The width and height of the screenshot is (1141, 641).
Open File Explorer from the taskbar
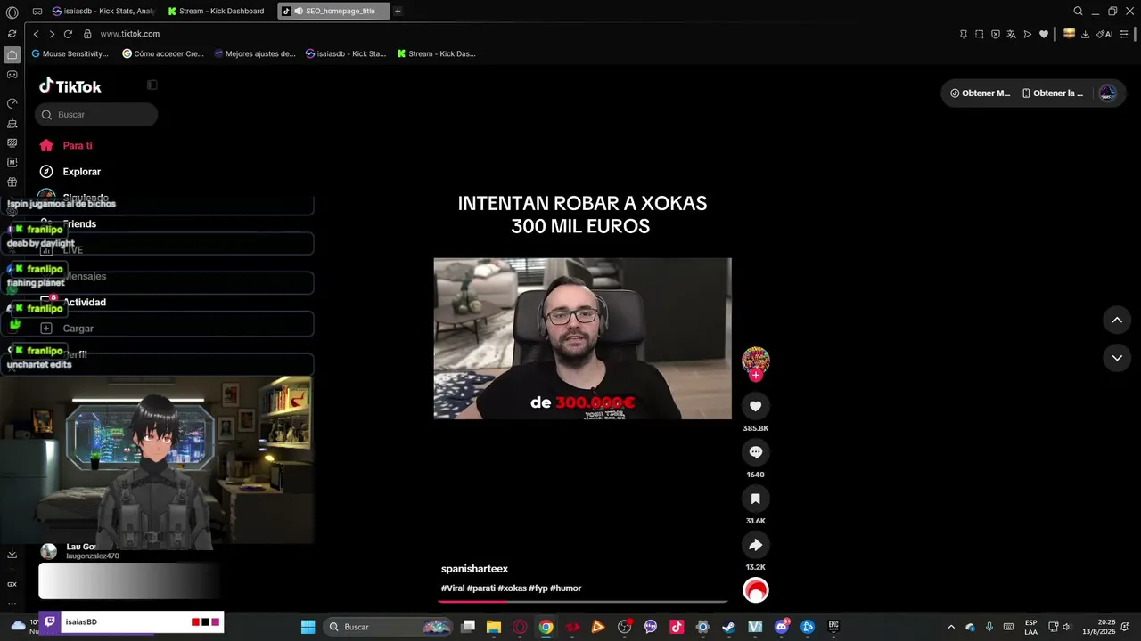[494, 627]
